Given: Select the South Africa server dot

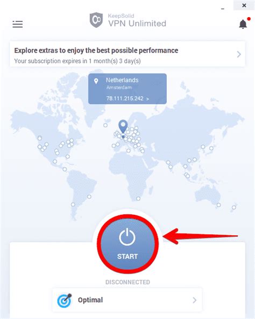Looking at the screenshot, I should [x=138, y=199].
